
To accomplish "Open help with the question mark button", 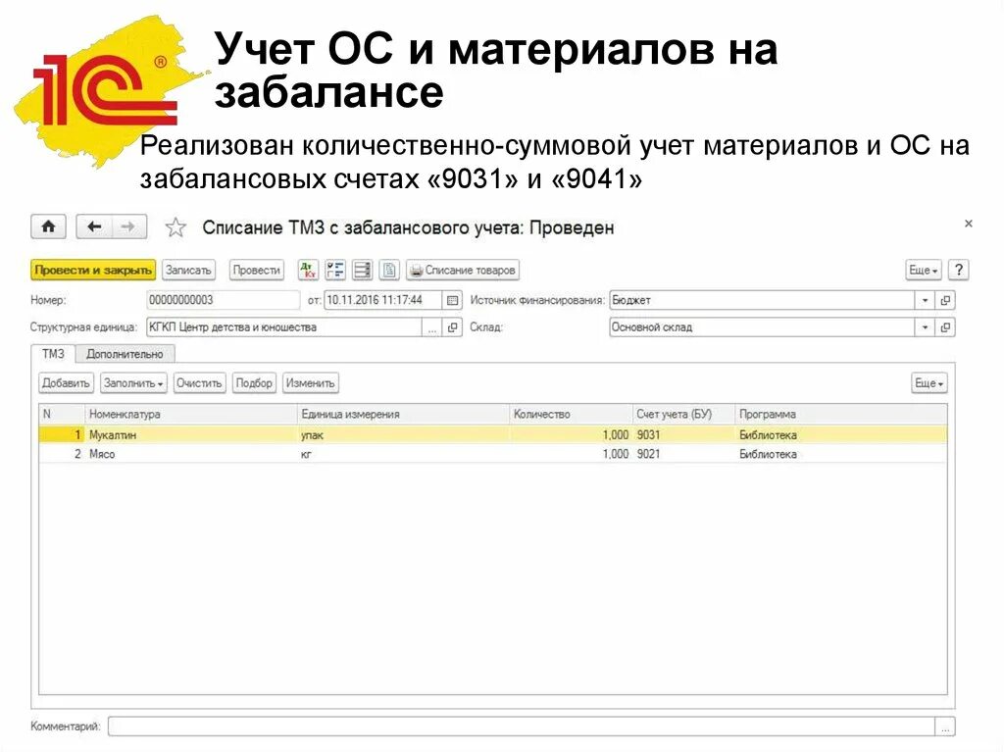I will pyautogui.click(x=959, y=271).
